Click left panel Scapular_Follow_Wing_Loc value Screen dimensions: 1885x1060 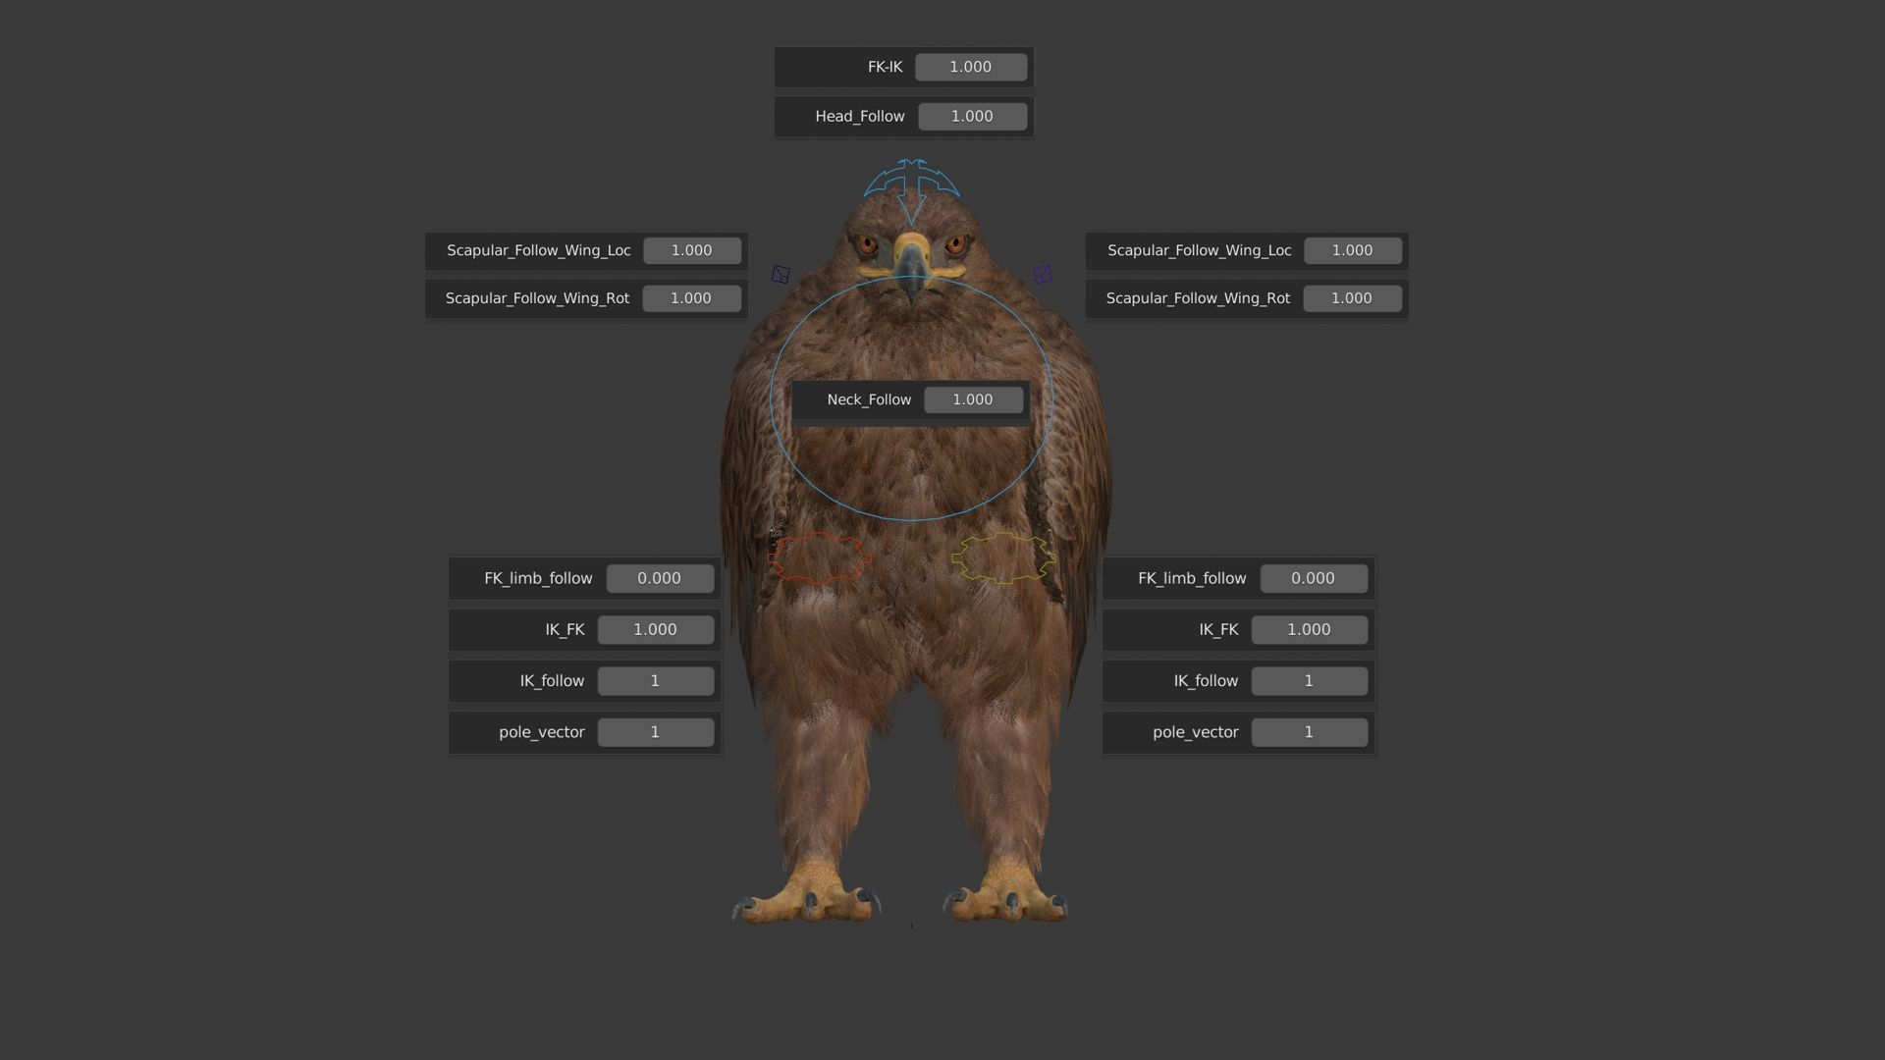click(x=691, y=250)
